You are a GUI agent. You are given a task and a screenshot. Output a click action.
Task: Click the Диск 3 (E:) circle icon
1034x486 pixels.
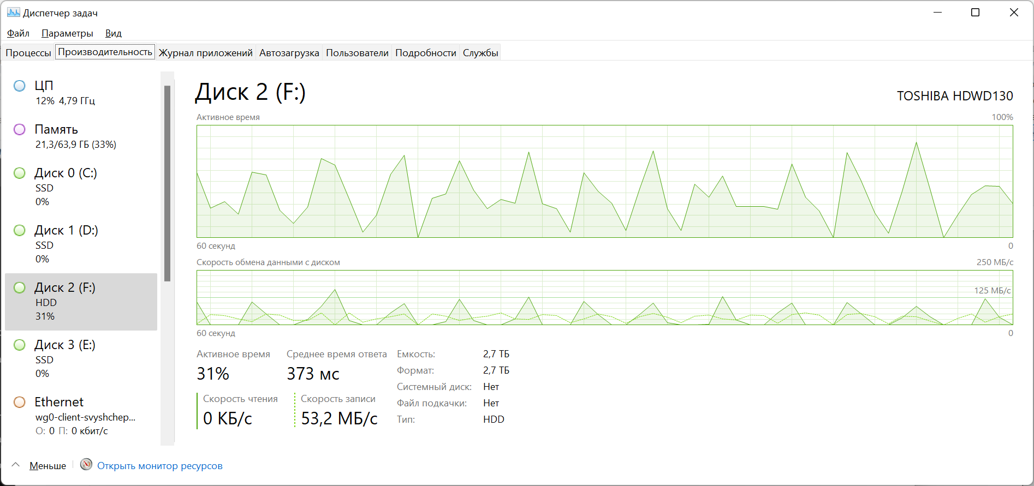point(20,345)
